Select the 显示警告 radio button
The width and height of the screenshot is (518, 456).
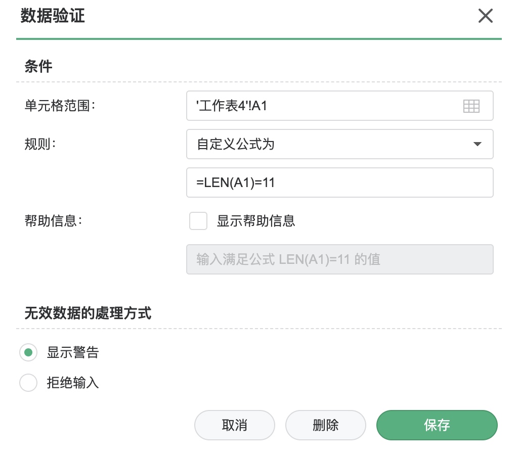28,352
